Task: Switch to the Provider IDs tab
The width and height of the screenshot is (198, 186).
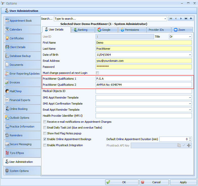Action: [x=159, y=30]
